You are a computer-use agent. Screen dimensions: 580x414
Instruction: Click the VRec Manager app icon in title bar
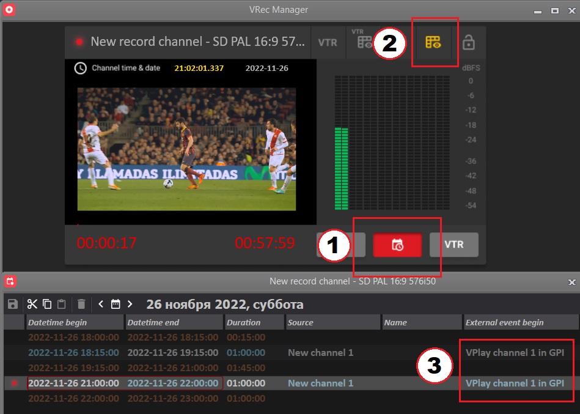point(9,10)
